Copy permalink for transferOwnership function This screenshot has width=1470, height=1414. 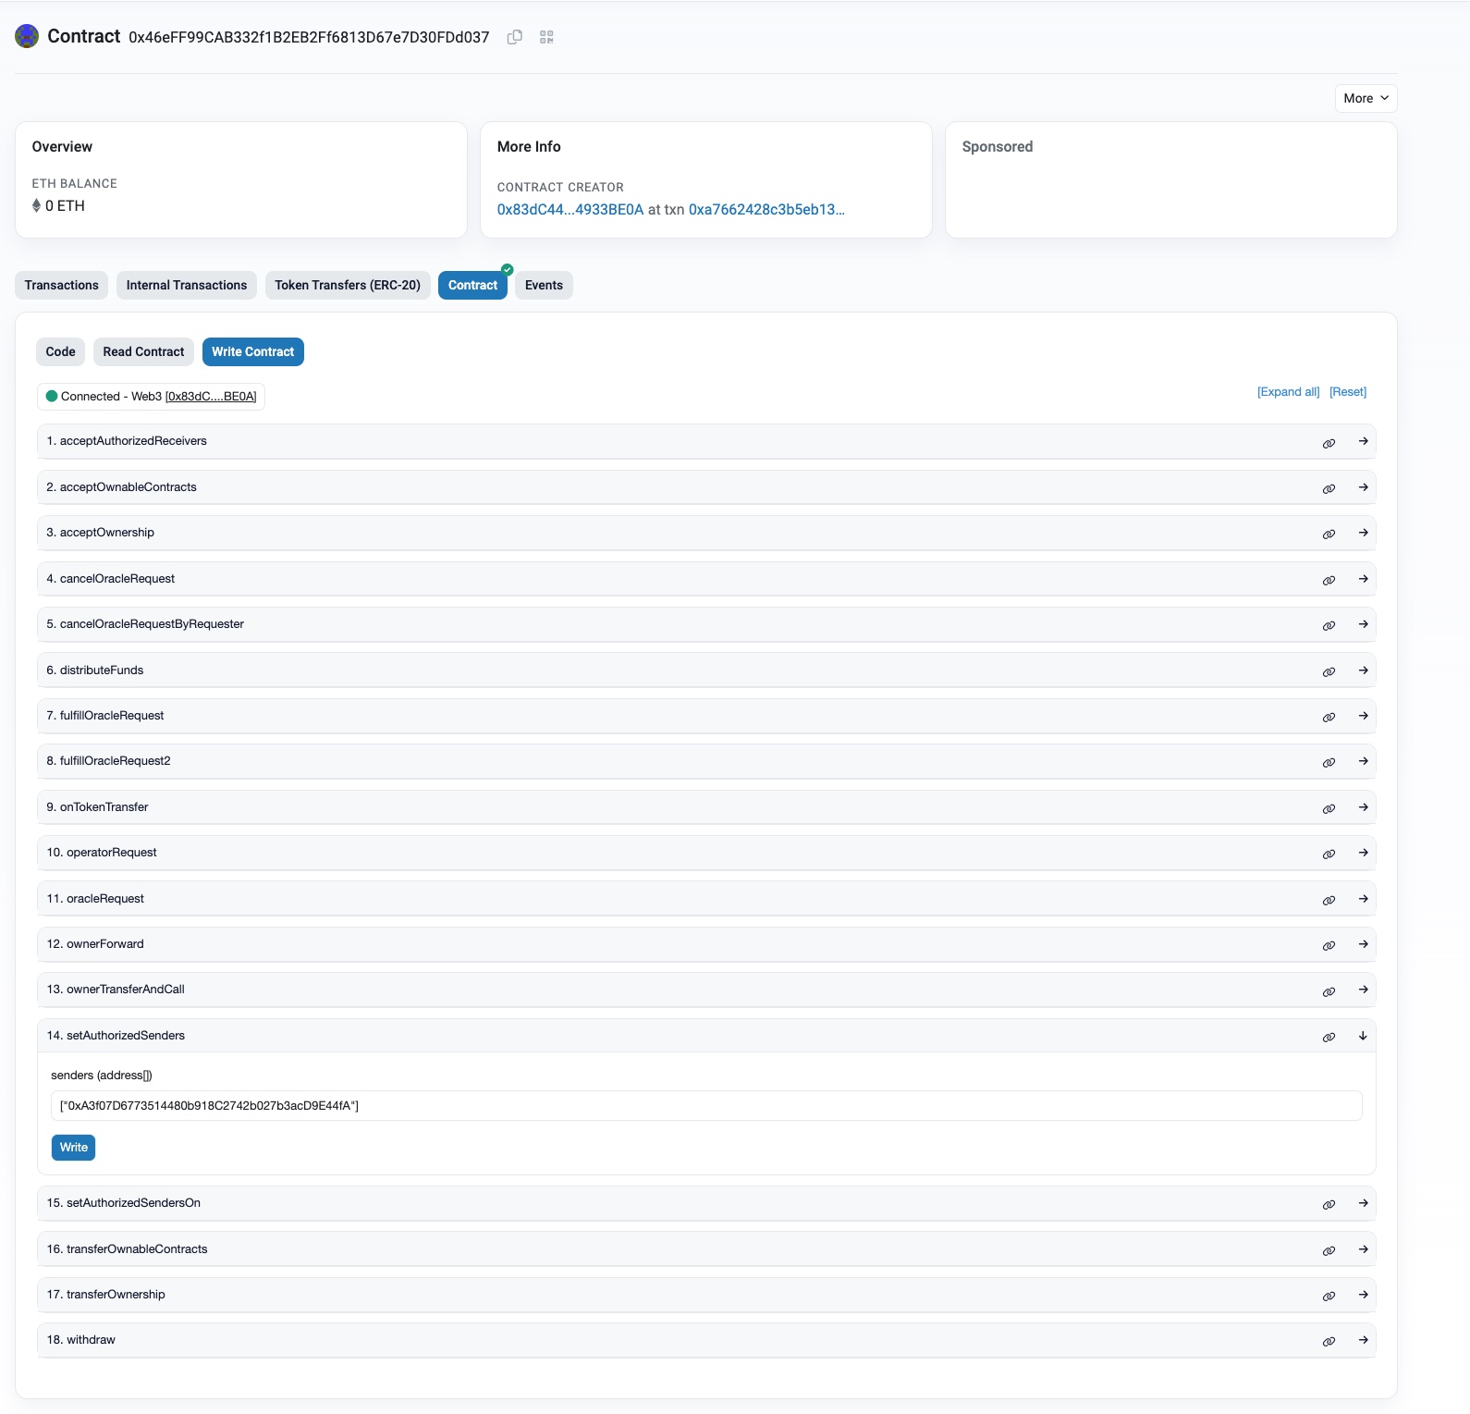[1329, 1296]
